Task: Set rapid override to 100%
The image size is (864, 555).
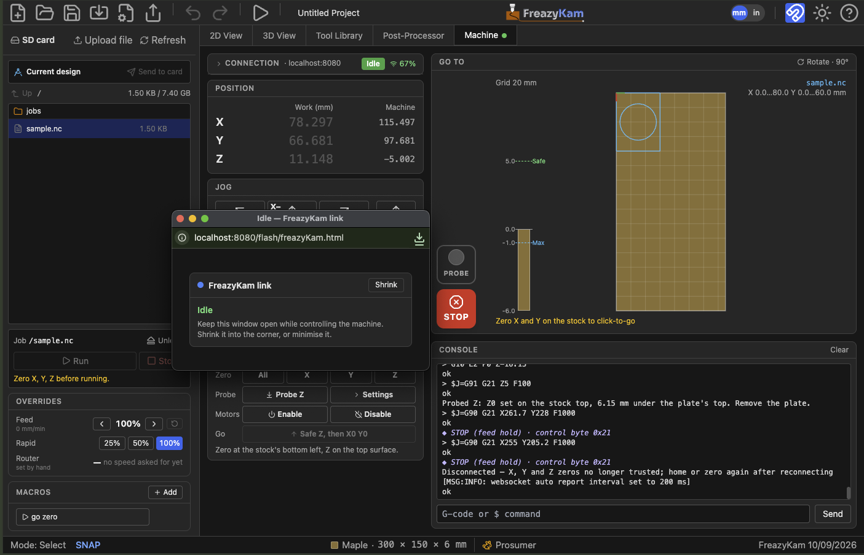Action: pos(170,443)
